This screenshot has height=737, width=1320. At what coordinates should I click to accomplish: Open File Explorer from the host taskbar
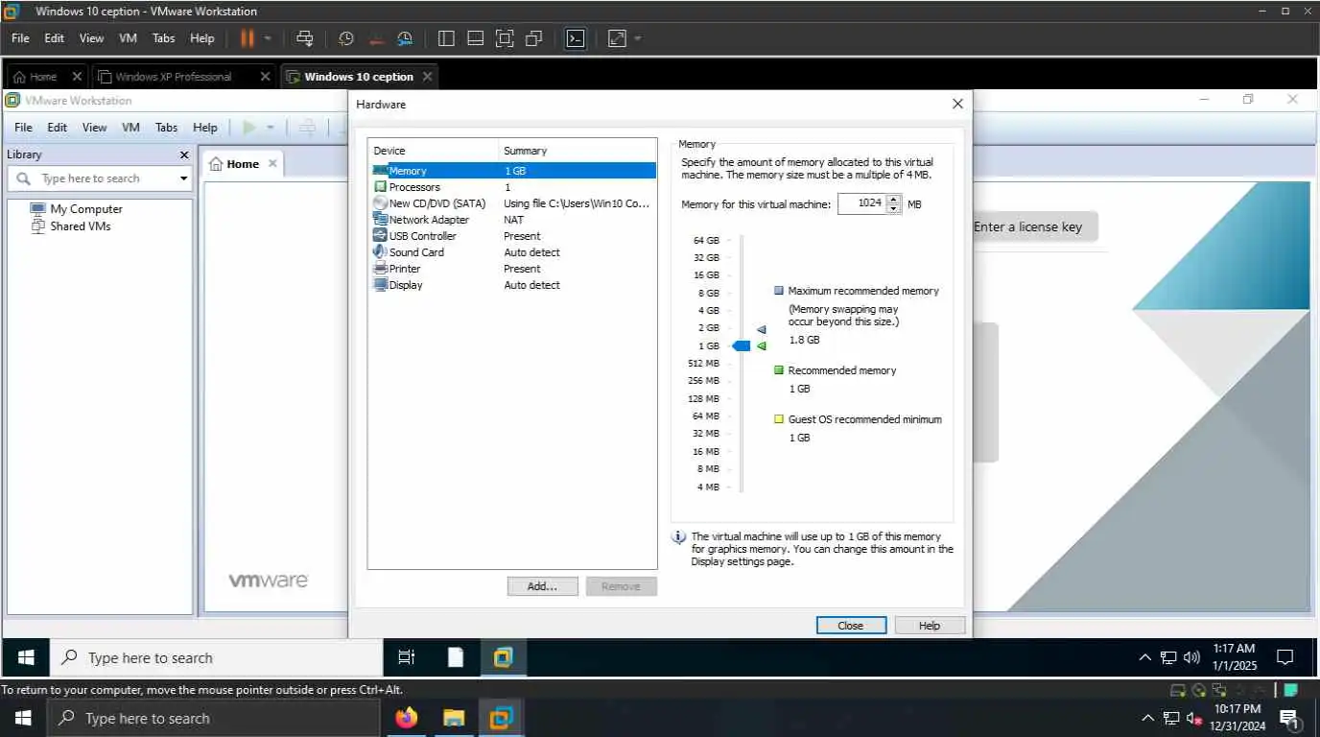point(454,718)
